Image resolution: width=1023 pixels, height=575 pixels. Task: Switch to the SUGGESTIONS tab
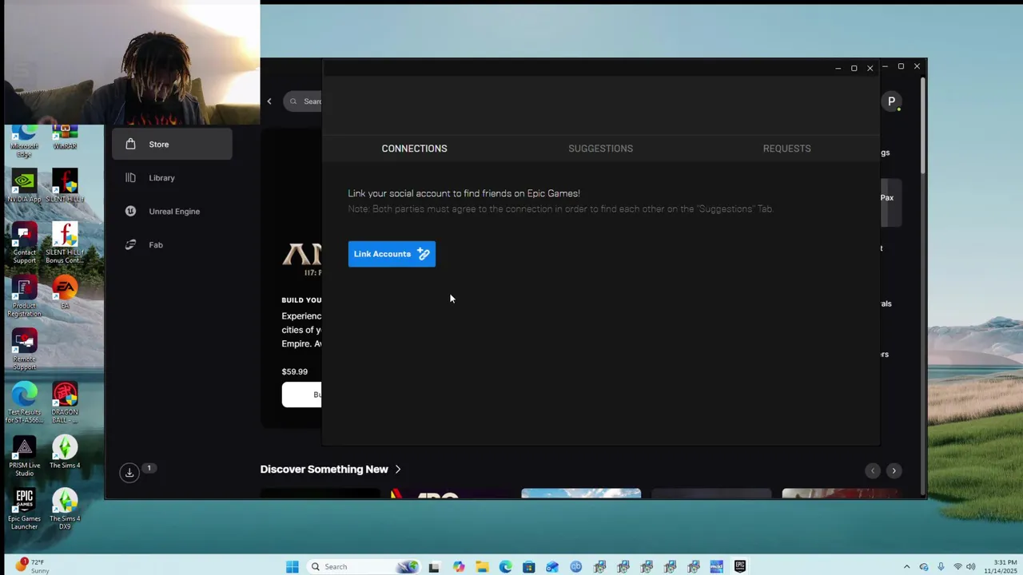coord(600,149)
